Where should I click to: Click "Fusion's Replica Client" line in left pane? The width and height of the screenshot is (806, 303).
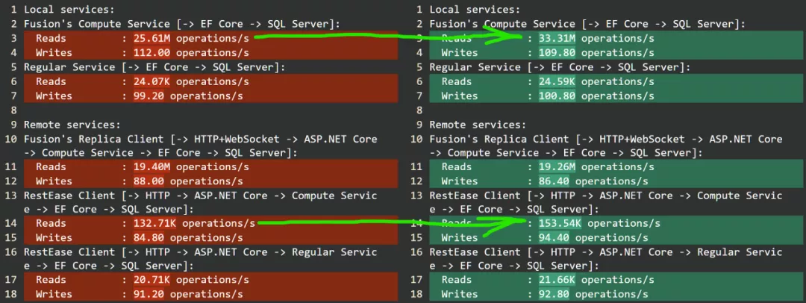tap(201, 146)
